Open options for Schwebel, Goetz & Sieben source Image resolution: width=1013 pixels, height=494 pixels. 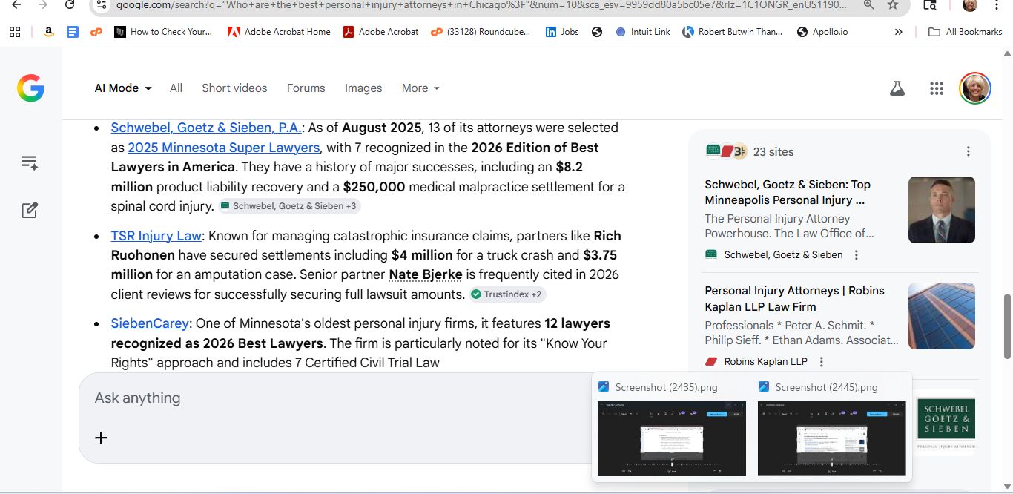(857, 255)
